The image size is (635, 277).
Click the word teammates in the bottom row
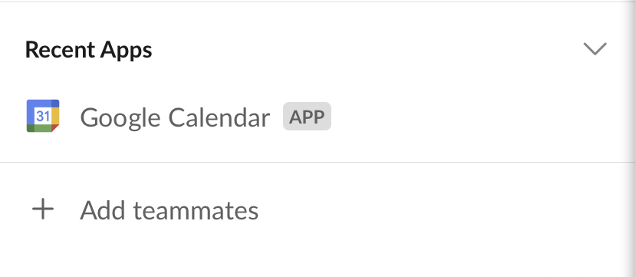click(196, 210)
